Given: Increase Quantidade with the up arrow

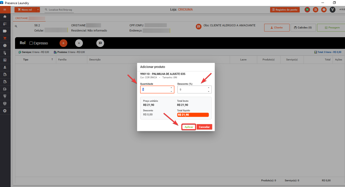Looking at the screenshot, I should [171, 88].
